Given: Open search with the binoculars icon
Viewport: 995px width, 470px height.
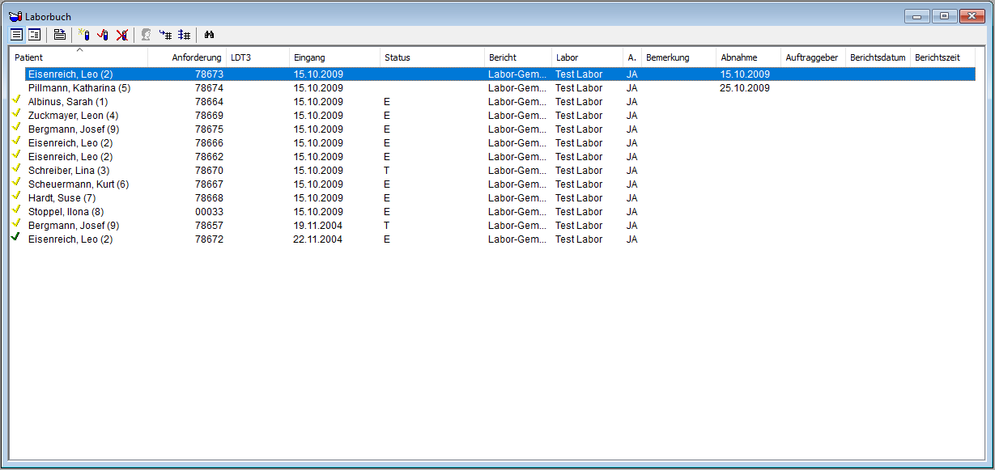Looking at the screenshot, I should pos(209,35).
